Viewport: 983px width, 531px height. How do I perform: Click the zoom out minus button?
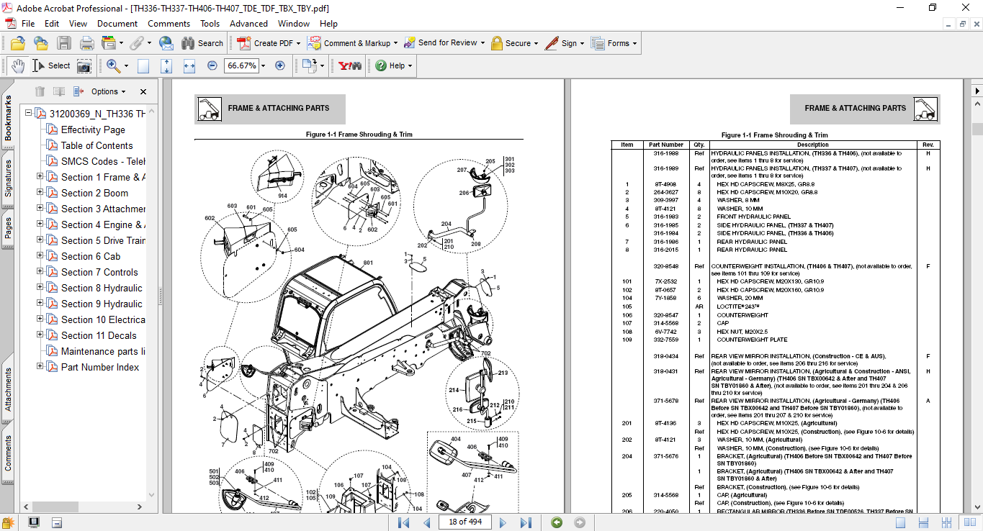pos(212,65)
